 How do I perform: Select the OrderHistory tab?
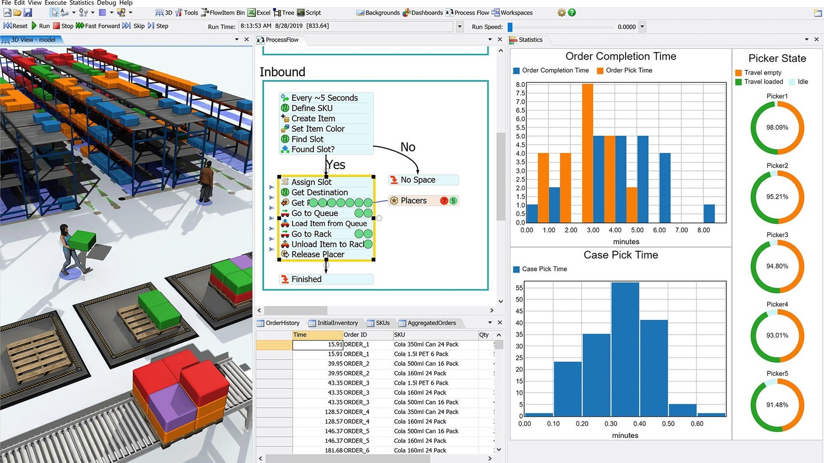tap(278, 323)
